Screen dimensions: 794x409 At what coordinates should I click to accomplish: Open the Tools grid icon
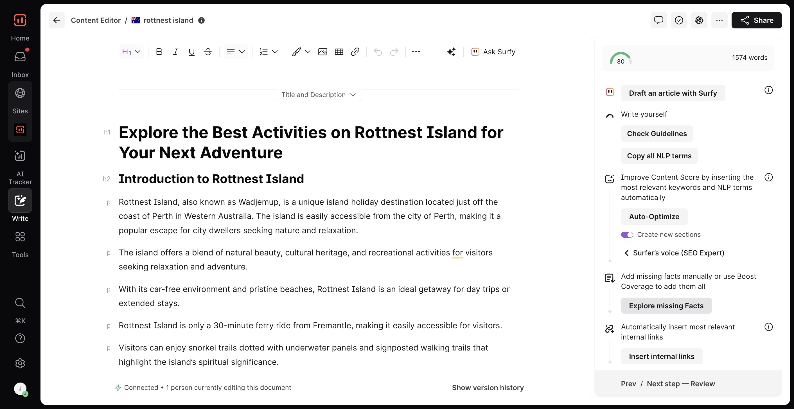tap(20, 237)
